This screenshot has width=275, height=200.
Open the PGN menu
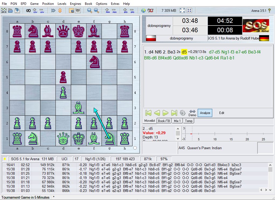pos(14,4)
